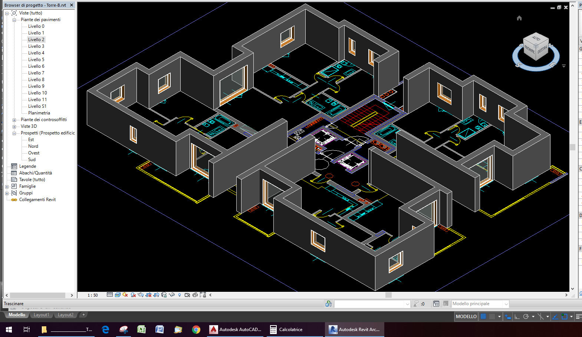Click the Reveal Hidden Elements lightbulb icon

pos(180,295)
